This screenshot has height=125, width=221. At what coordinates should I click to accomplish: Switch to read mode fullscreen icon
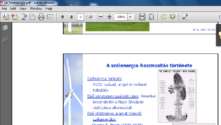click(185, 17)
